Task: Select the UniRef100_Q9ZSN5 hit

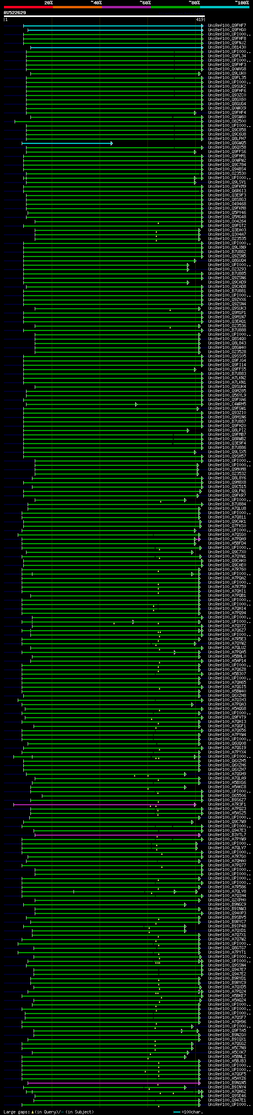Action: 227,256
